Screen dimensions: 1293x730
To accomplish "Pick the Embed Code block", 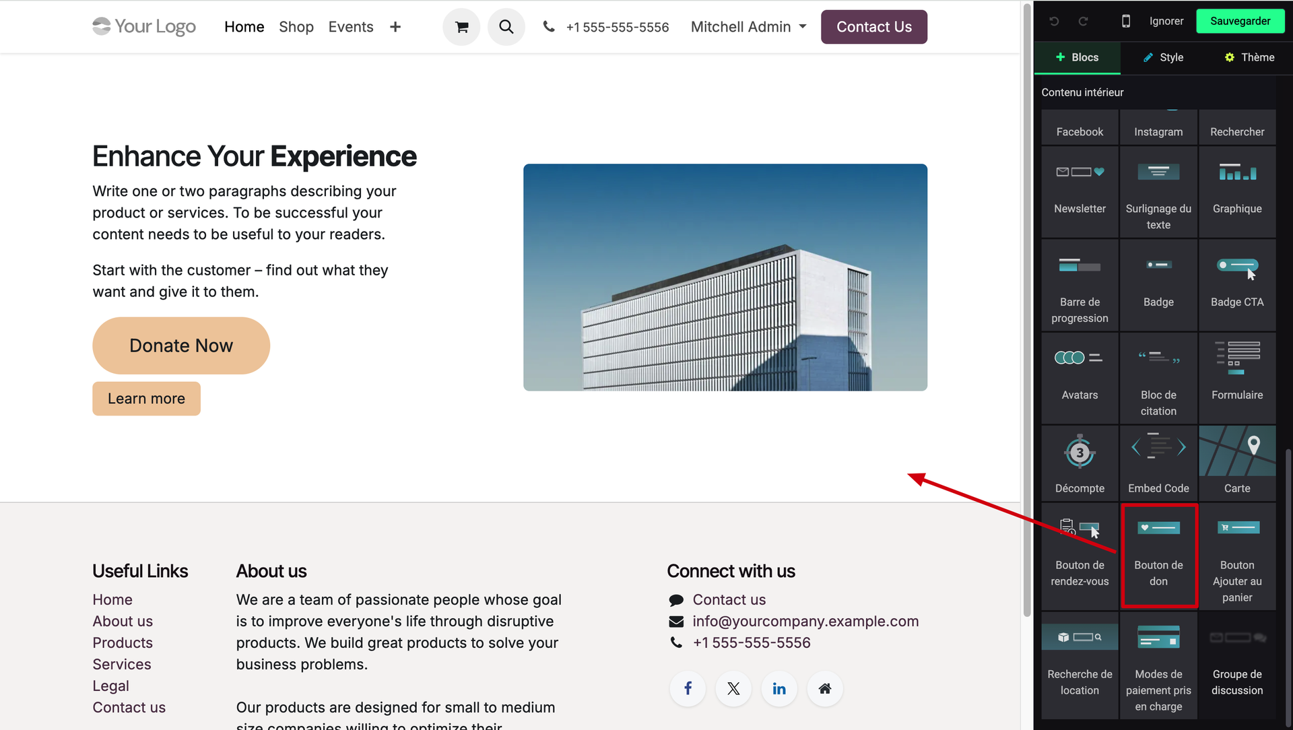I will pyautogui.click(x=1158, y=462).
